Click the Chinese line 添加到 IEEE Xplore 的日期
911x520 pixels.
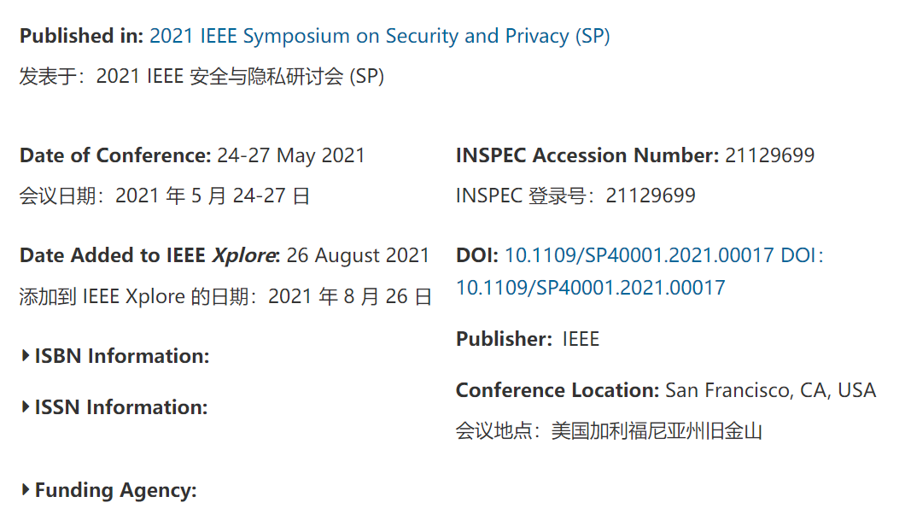(225, 297)
